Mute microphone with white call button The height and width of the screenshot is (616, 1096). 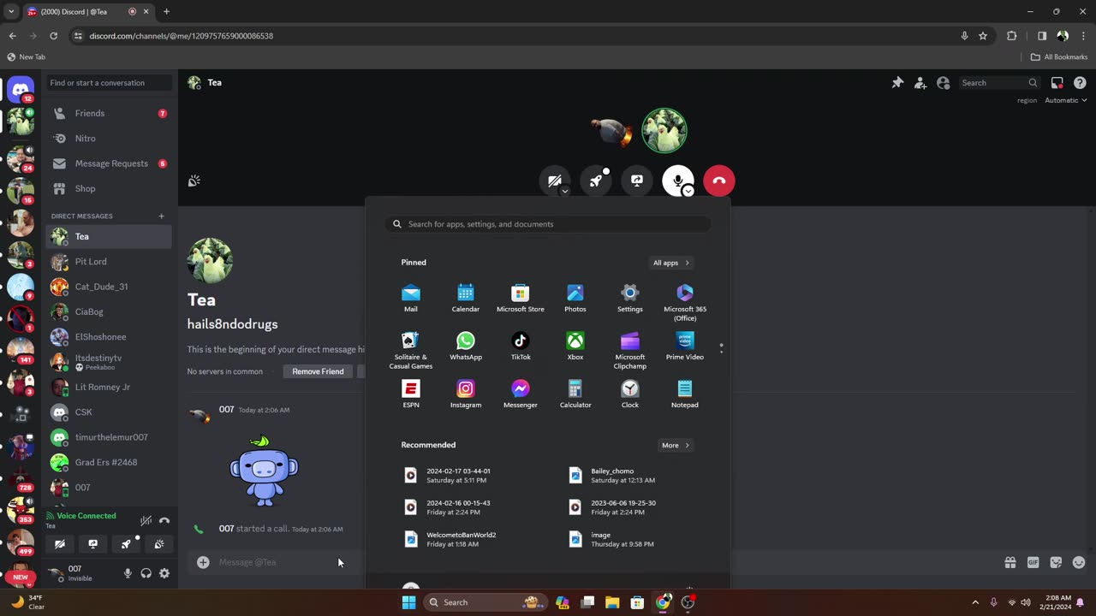(x=677, y=181)
